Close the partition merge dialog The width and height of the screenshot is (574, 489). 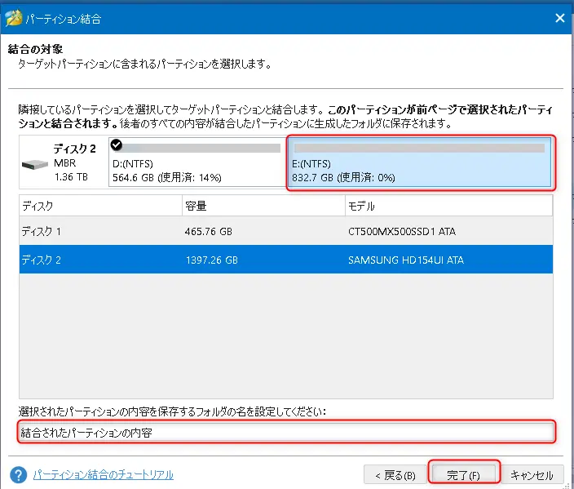[x=559, y=18]
